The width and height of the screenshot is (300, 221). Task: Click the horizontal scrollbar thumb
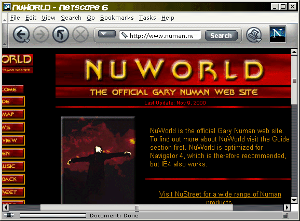coord(137,207)
